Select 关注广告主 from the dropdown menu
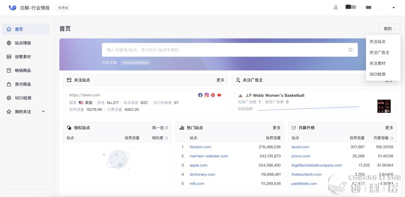Viewport: 405px width, 197px height. tap(379, 52)
